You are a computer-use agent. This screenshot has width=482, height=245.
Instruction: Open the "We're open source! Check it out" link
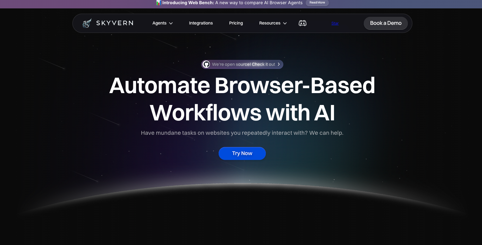[243, 64]
